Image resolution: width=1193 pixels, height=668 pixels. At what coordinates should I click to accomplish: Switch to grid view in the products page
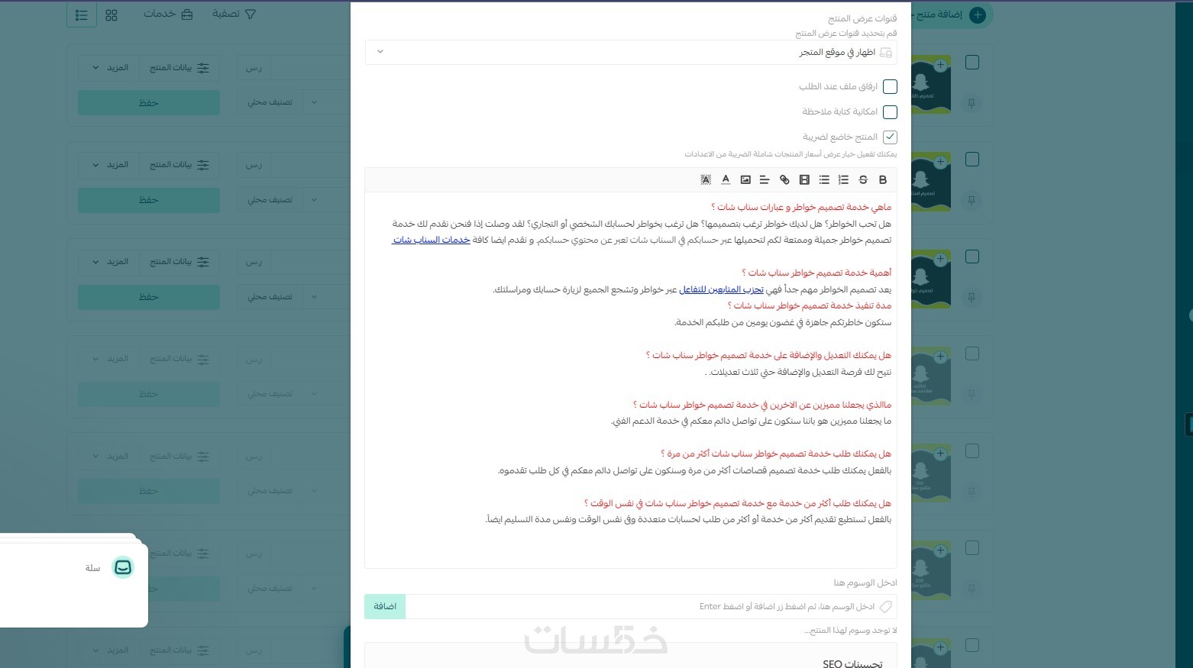[112, 15]
